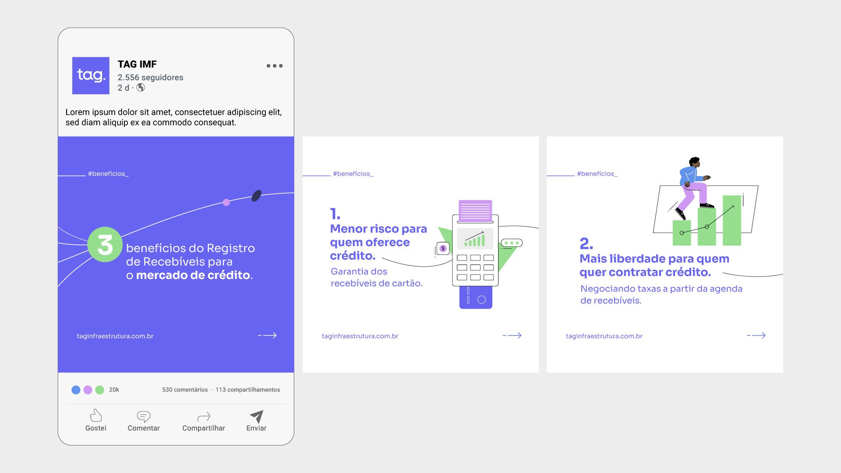Click the green reaction circle
This screenshot has height=473, width=841.
tap(100, 390)
